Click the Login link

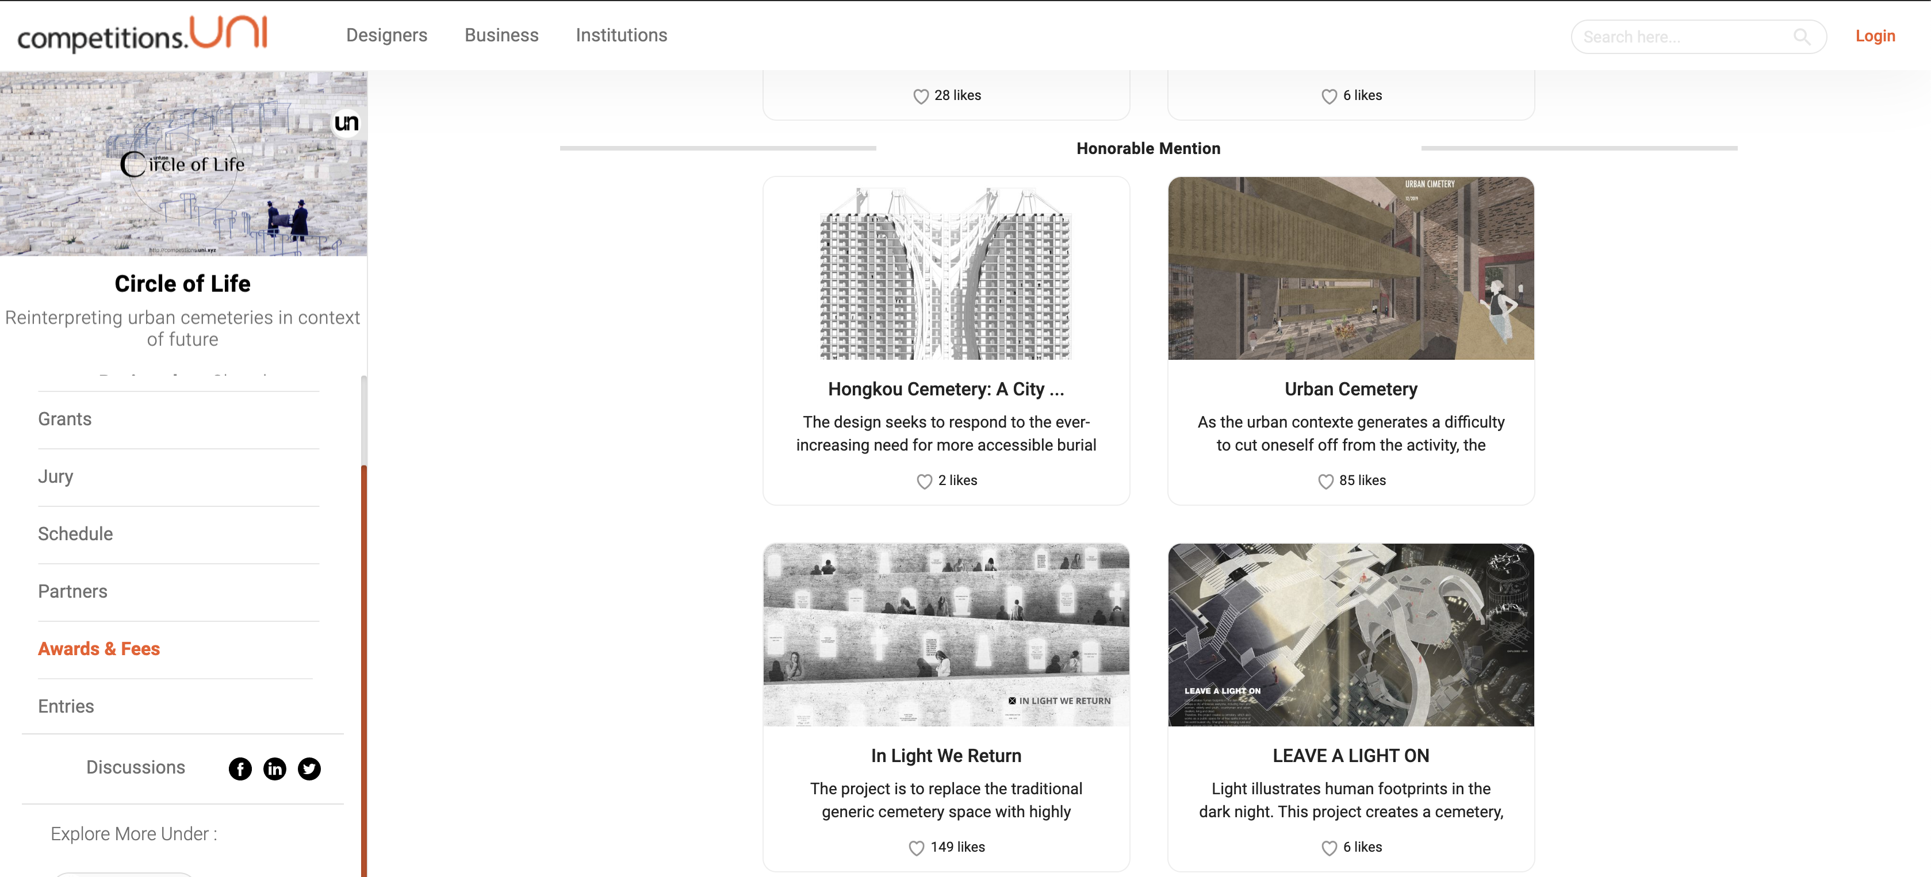point(1875,36)
